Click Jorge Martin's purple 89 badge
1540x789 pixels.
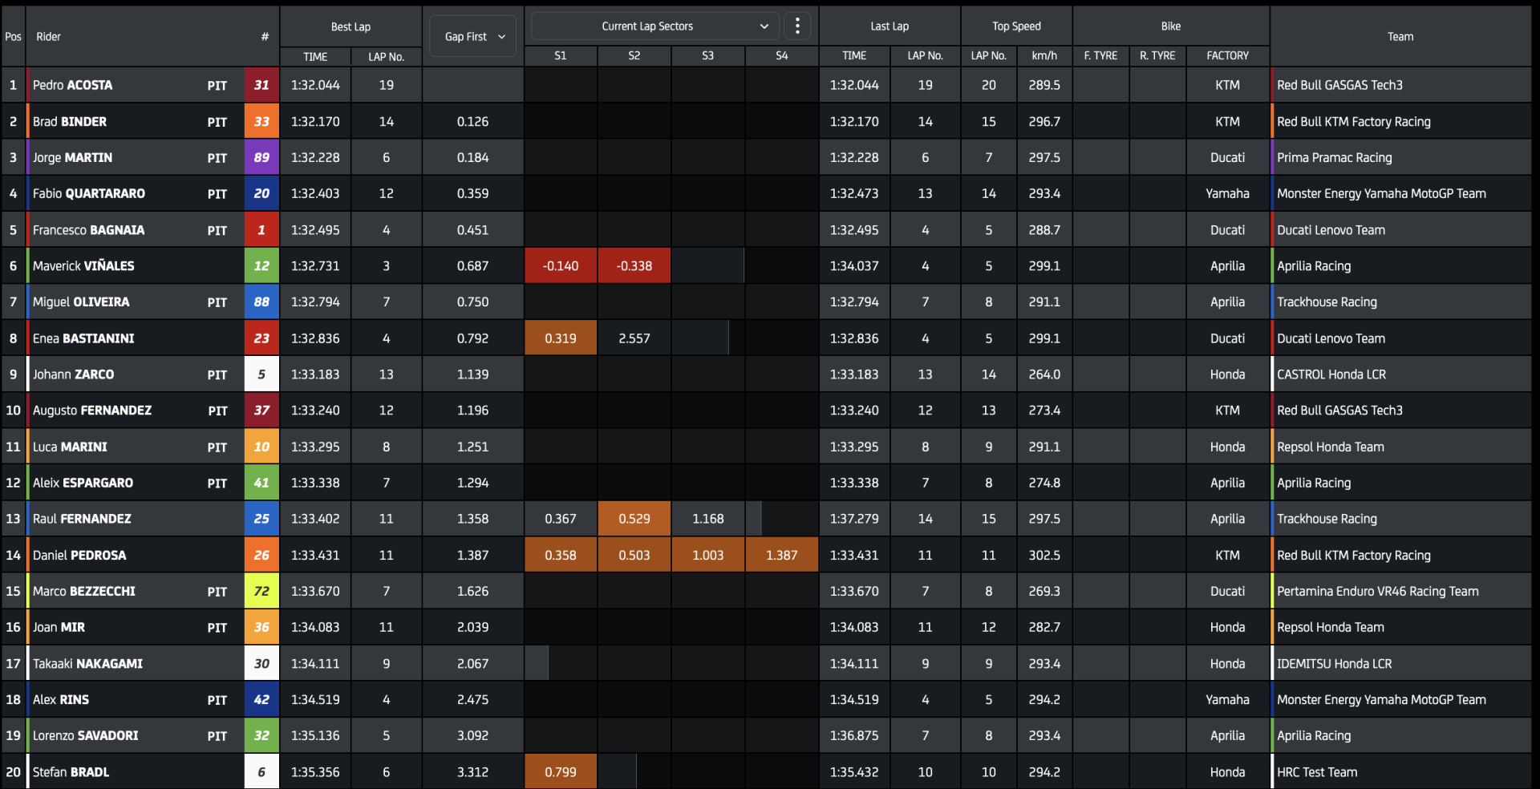[261, 158]
